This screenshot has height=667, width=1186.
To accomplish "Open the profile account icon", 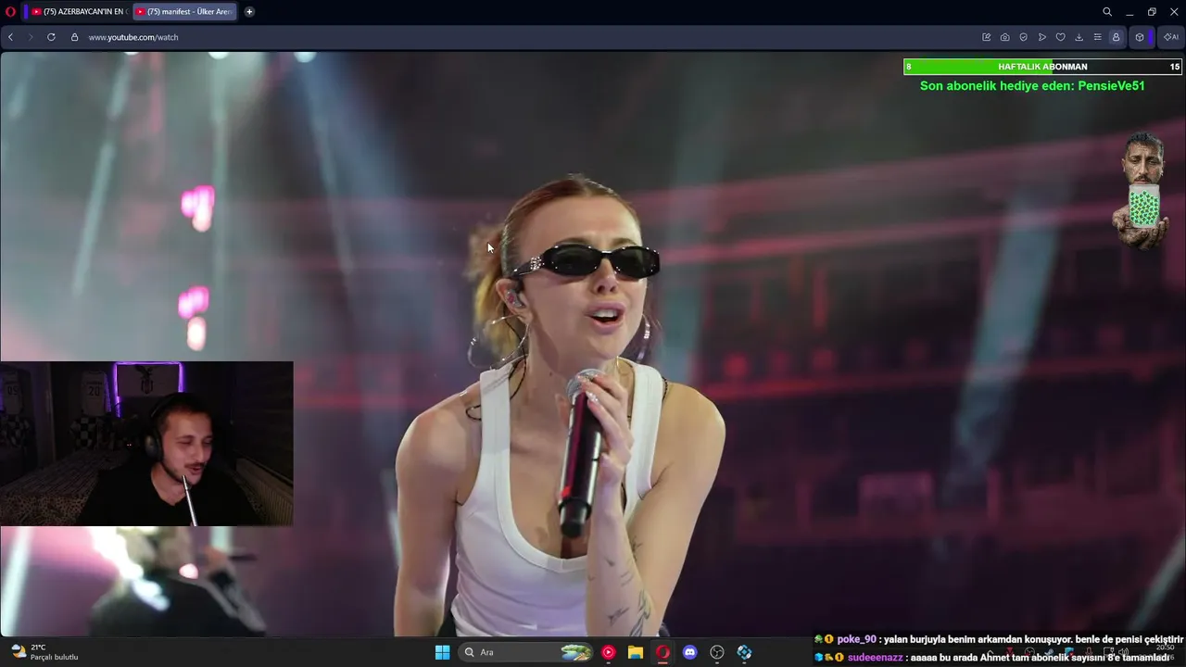I will 1117,37.
